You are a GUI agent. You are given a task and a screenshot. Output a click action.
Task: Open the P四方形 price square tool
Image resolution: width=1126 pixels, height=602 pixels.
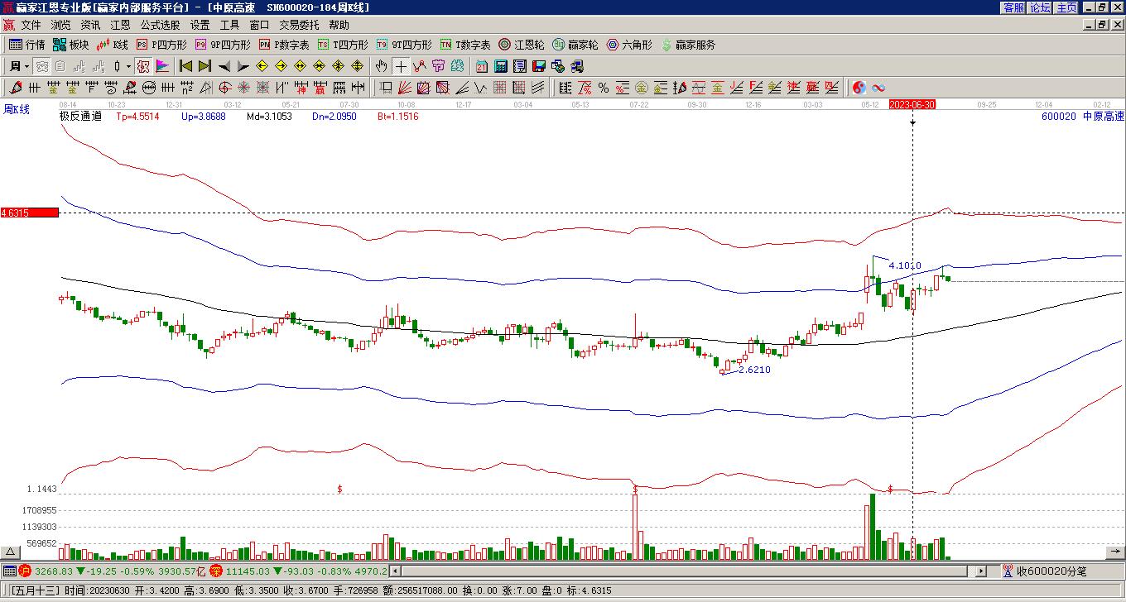point(161,45)
